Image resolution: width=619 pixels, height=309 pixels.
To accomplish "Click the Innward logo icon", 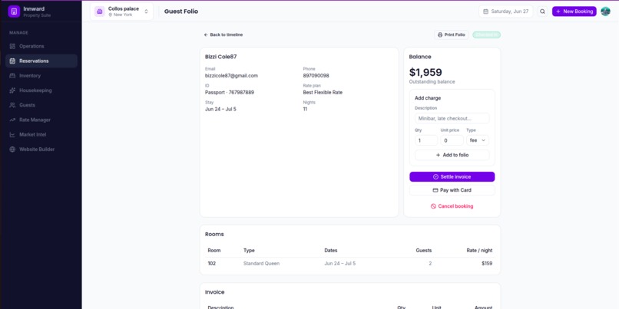I will tap(14, 12).
